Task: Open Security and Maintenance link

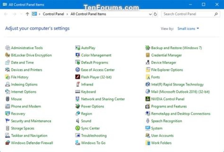Action: click(x=31, y=121)
